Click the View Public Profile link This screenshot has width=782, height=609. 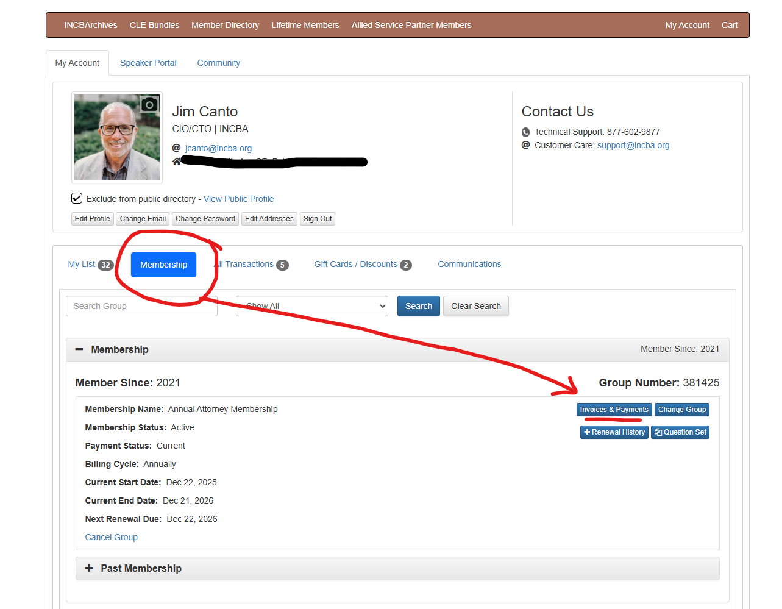238,199
